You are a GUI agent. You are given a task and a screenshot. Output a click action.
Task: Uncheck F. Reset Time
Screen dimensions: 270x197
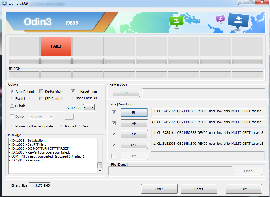click(x=73, y=91)
